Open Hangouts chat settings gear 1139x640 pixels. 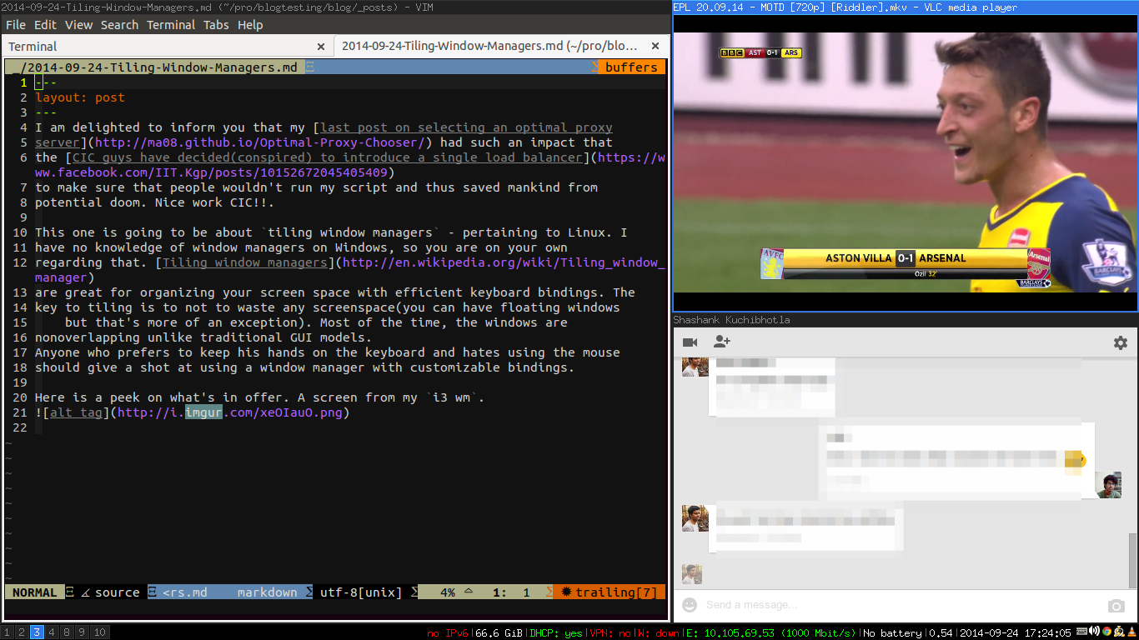[x=1120, y=342]
